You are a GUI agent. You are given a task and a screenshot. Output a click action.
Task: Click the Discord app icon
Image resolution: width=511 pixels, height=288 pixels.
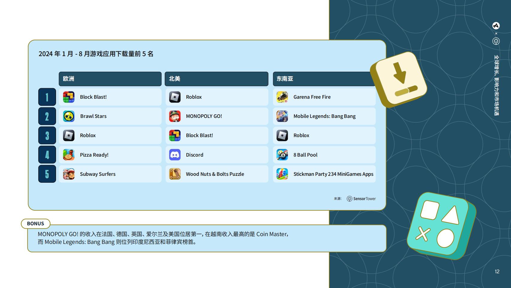click(175, 155)
